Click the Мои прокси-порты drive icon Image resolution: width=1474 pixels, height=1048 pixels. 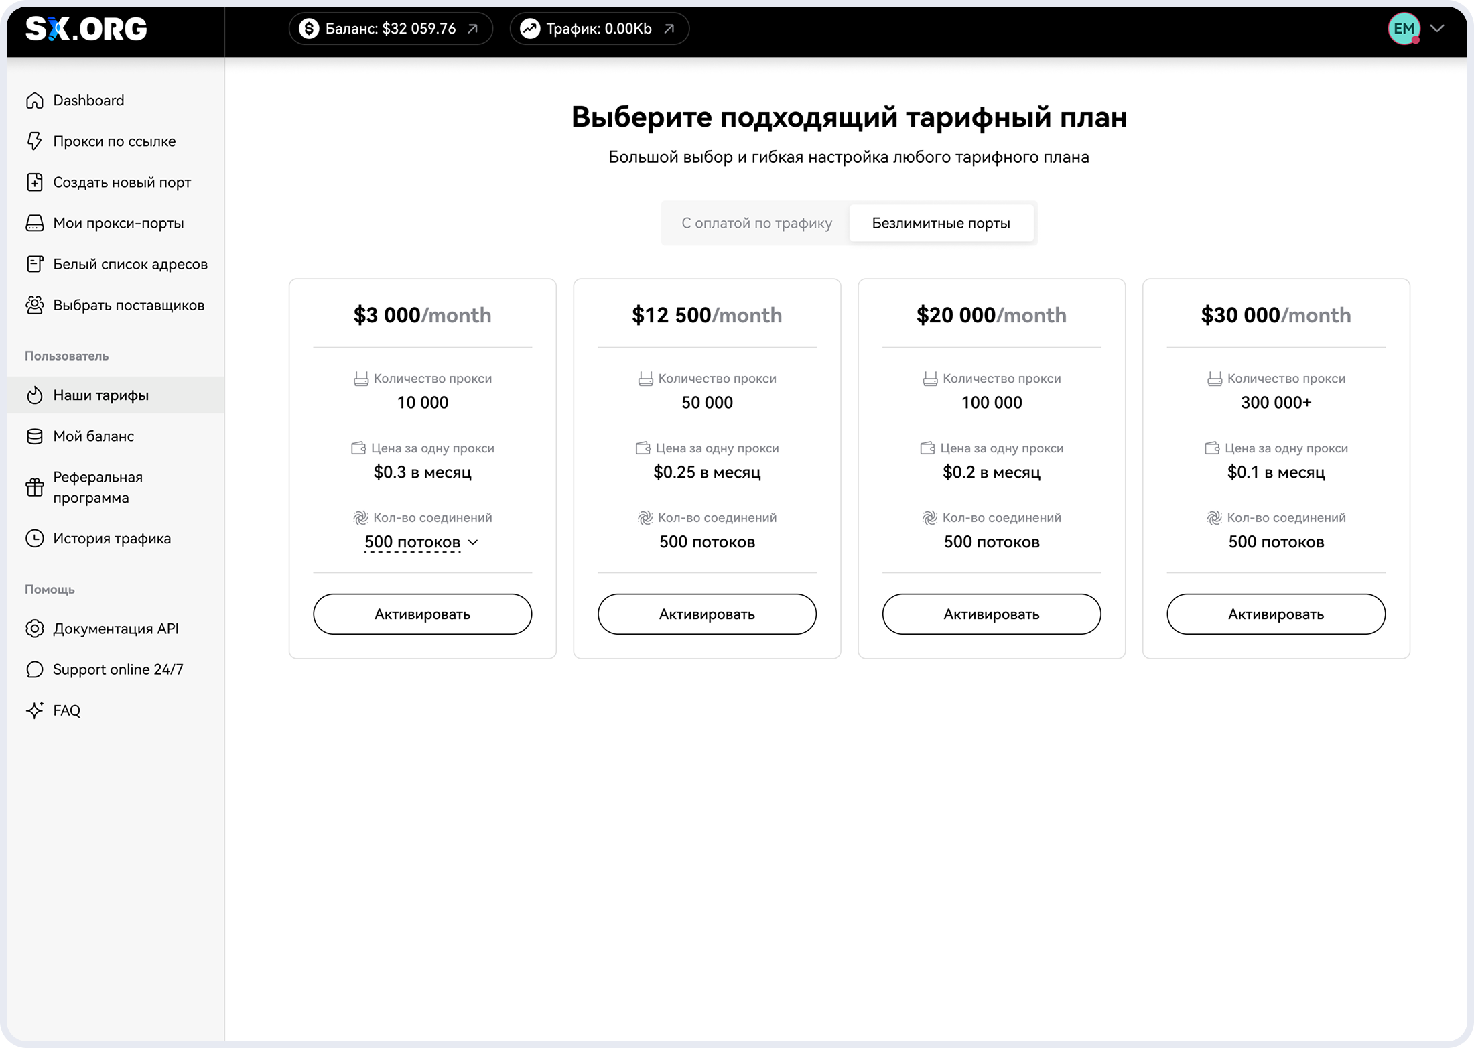pyautogui.click(x=35, y=223)
